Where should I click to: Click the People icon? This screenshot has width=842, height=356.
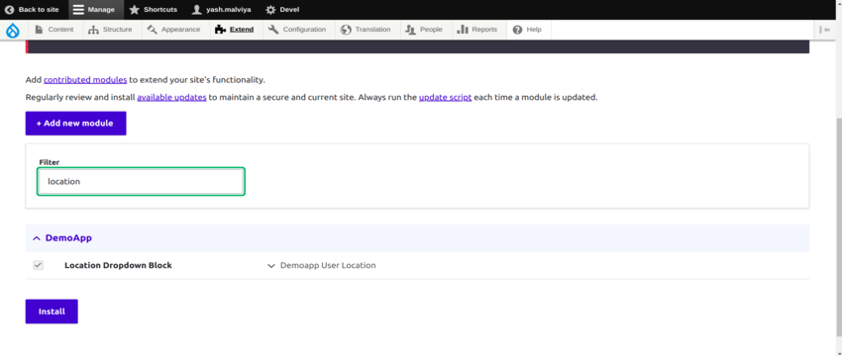click(411, 30)
